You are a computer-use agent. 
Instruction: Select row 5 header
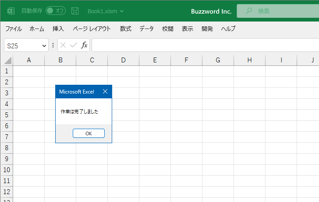(7, 115)
